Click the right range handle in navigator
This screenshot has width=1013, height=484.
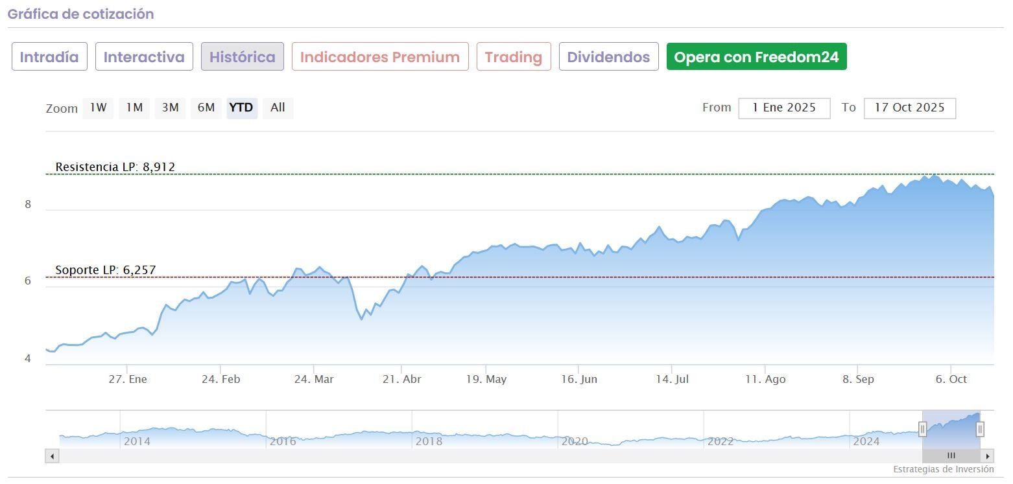[980, 428]
